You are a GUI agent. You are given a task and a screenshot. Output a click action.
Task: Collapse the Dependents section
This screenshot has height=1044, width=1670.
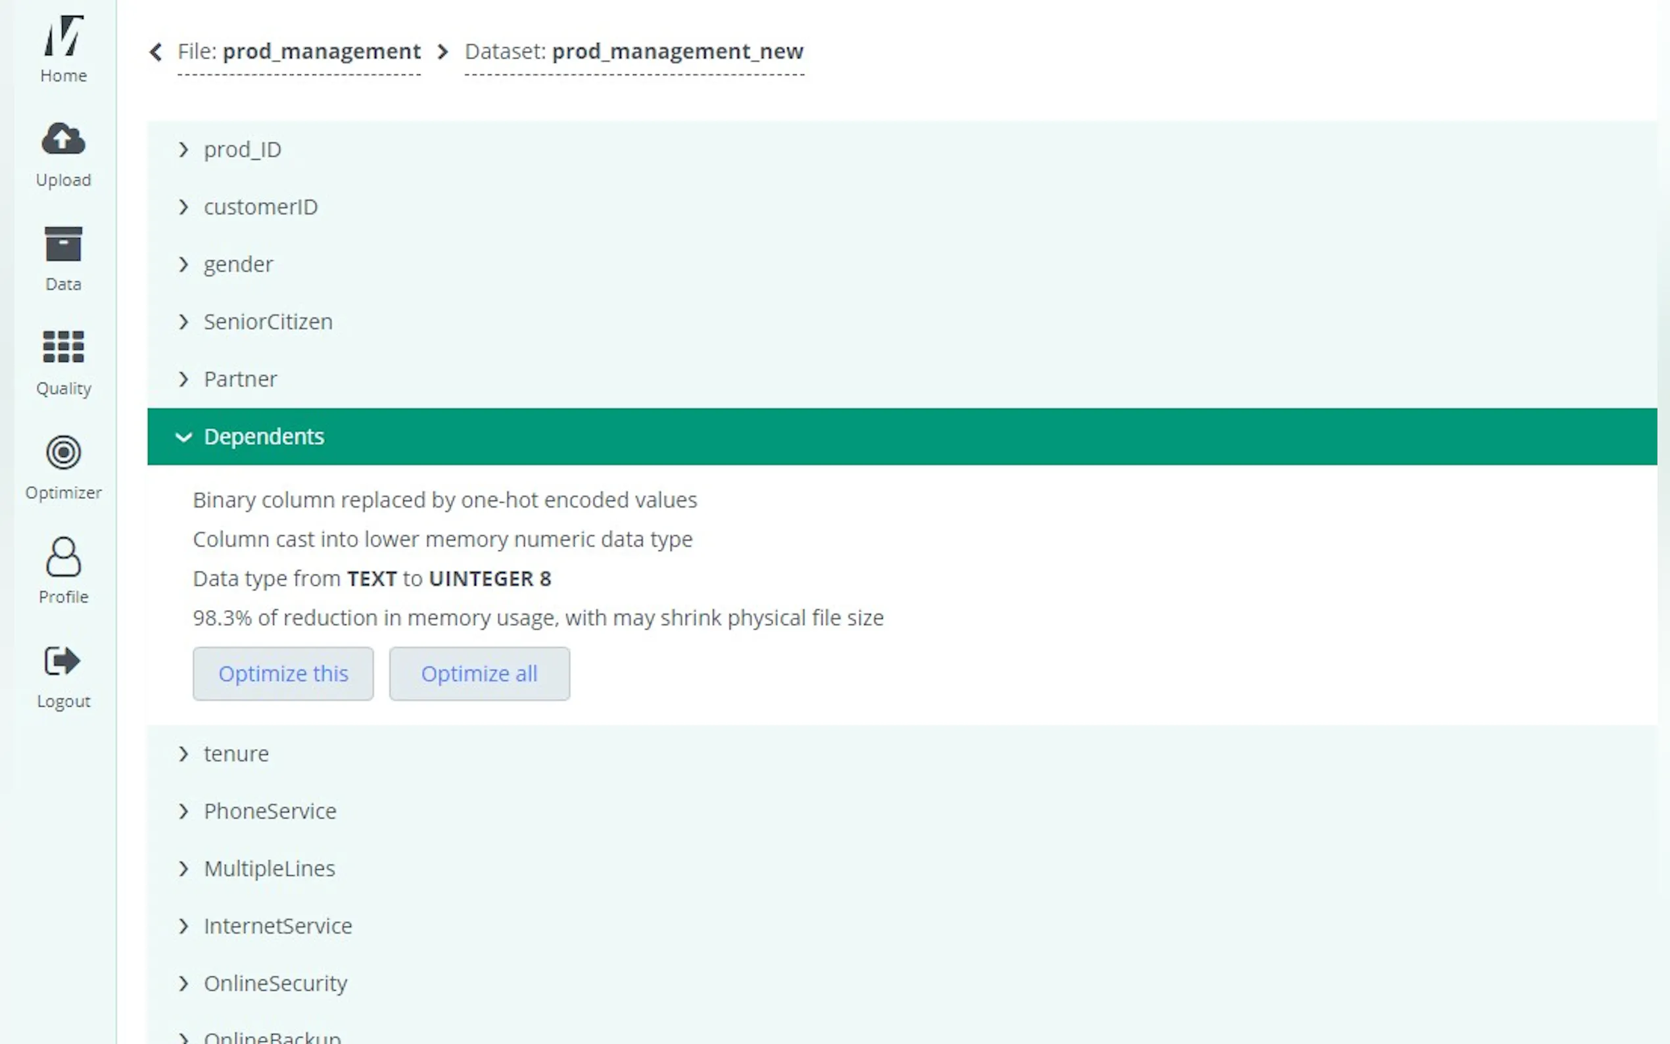[262, 437]
